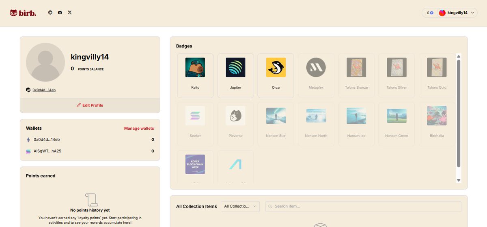Screen dimensions: 487x227
Task: Open the X social icon
Action: click(x=69, y=13)
